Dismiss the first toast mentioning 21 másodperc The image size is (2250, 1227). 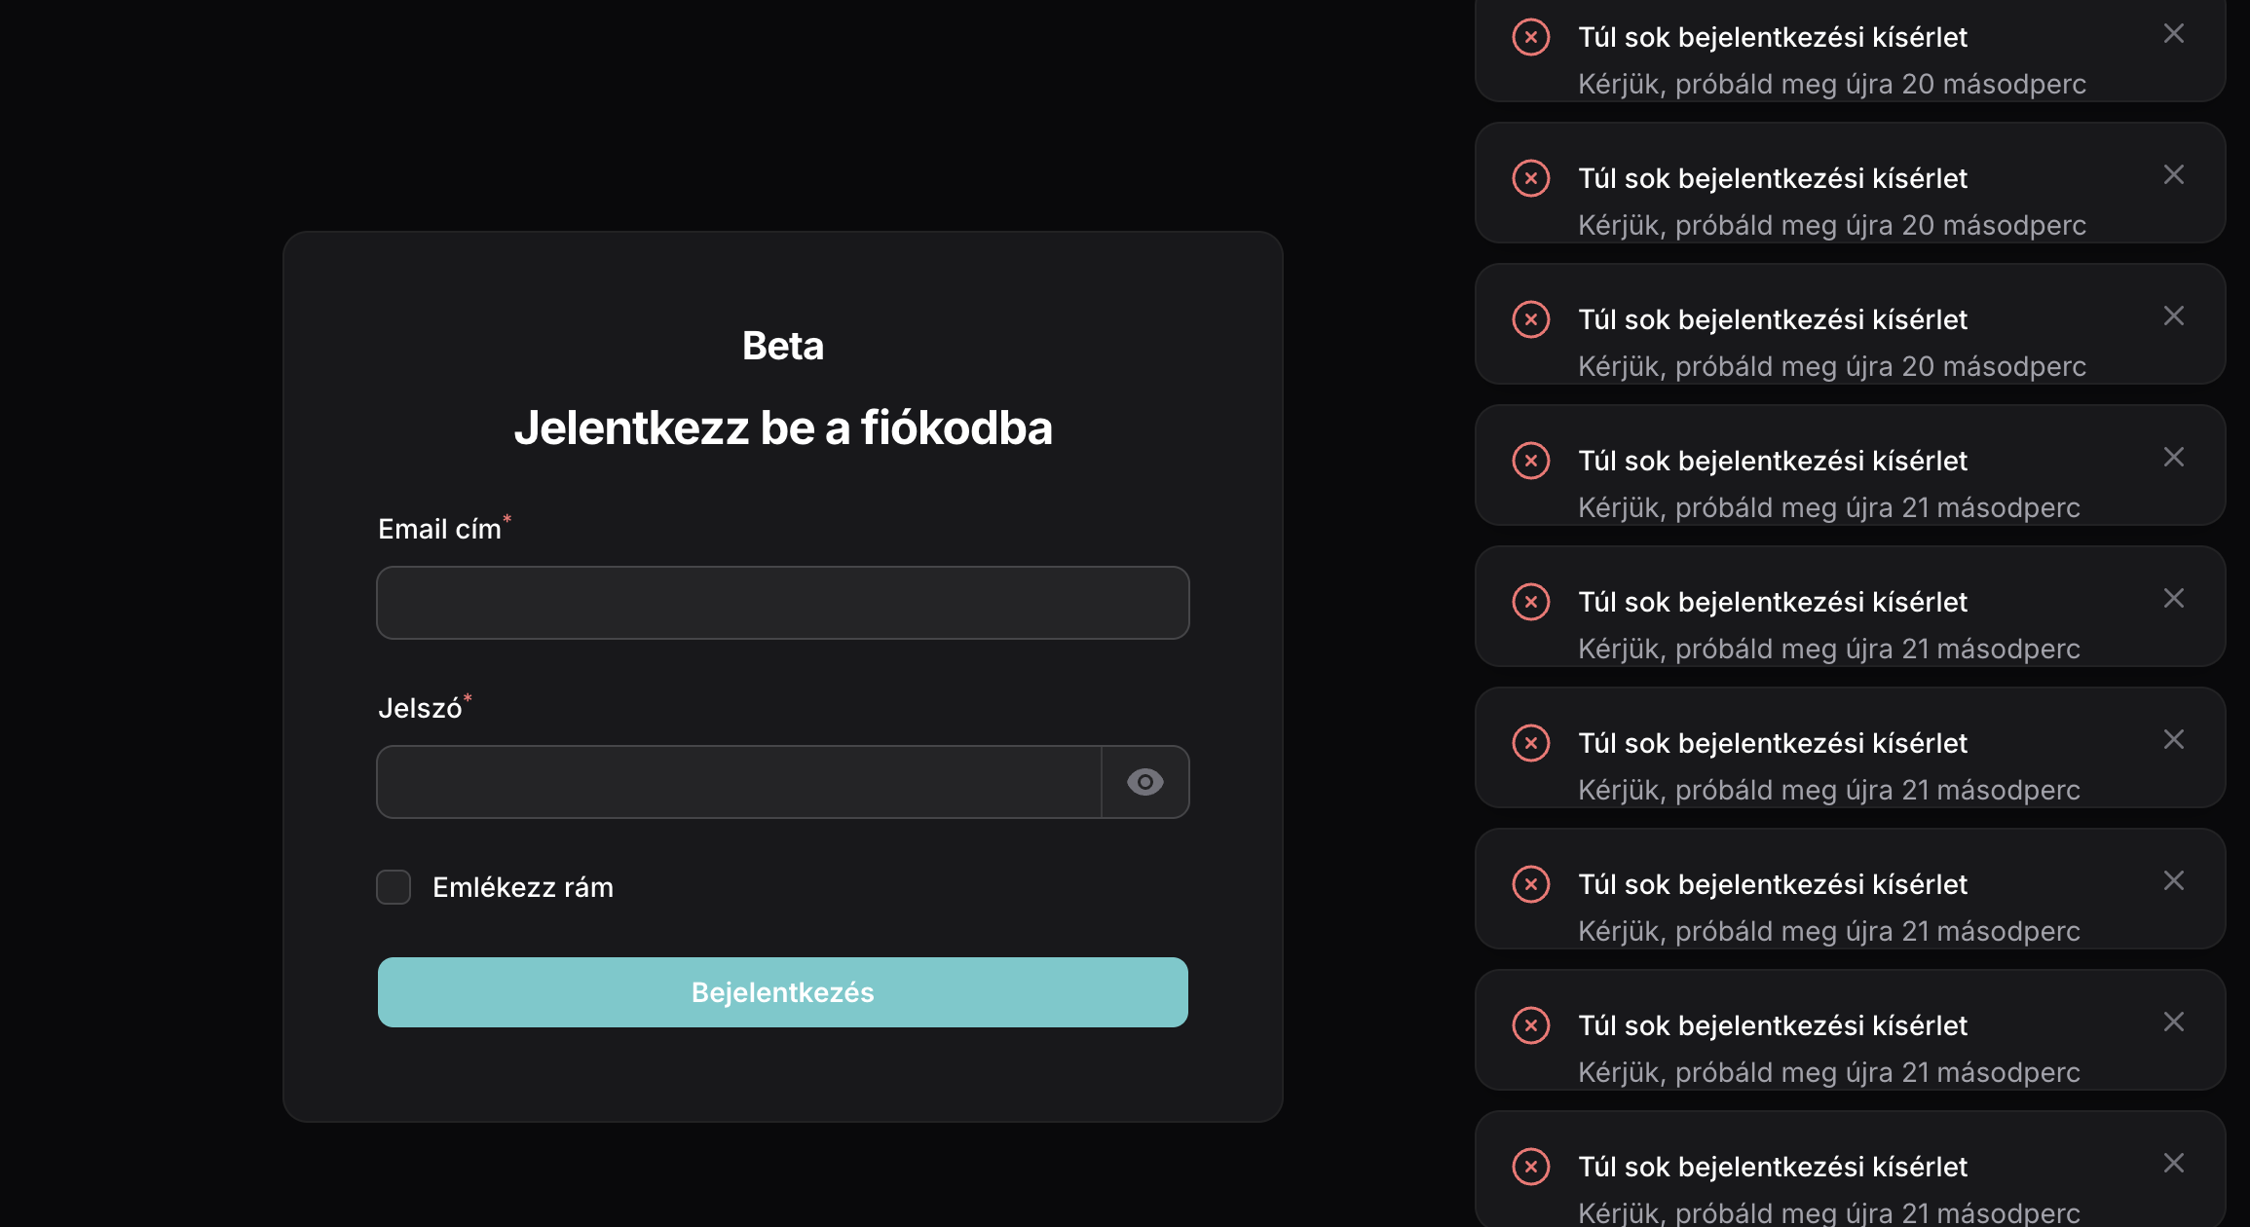(2173, 458)
